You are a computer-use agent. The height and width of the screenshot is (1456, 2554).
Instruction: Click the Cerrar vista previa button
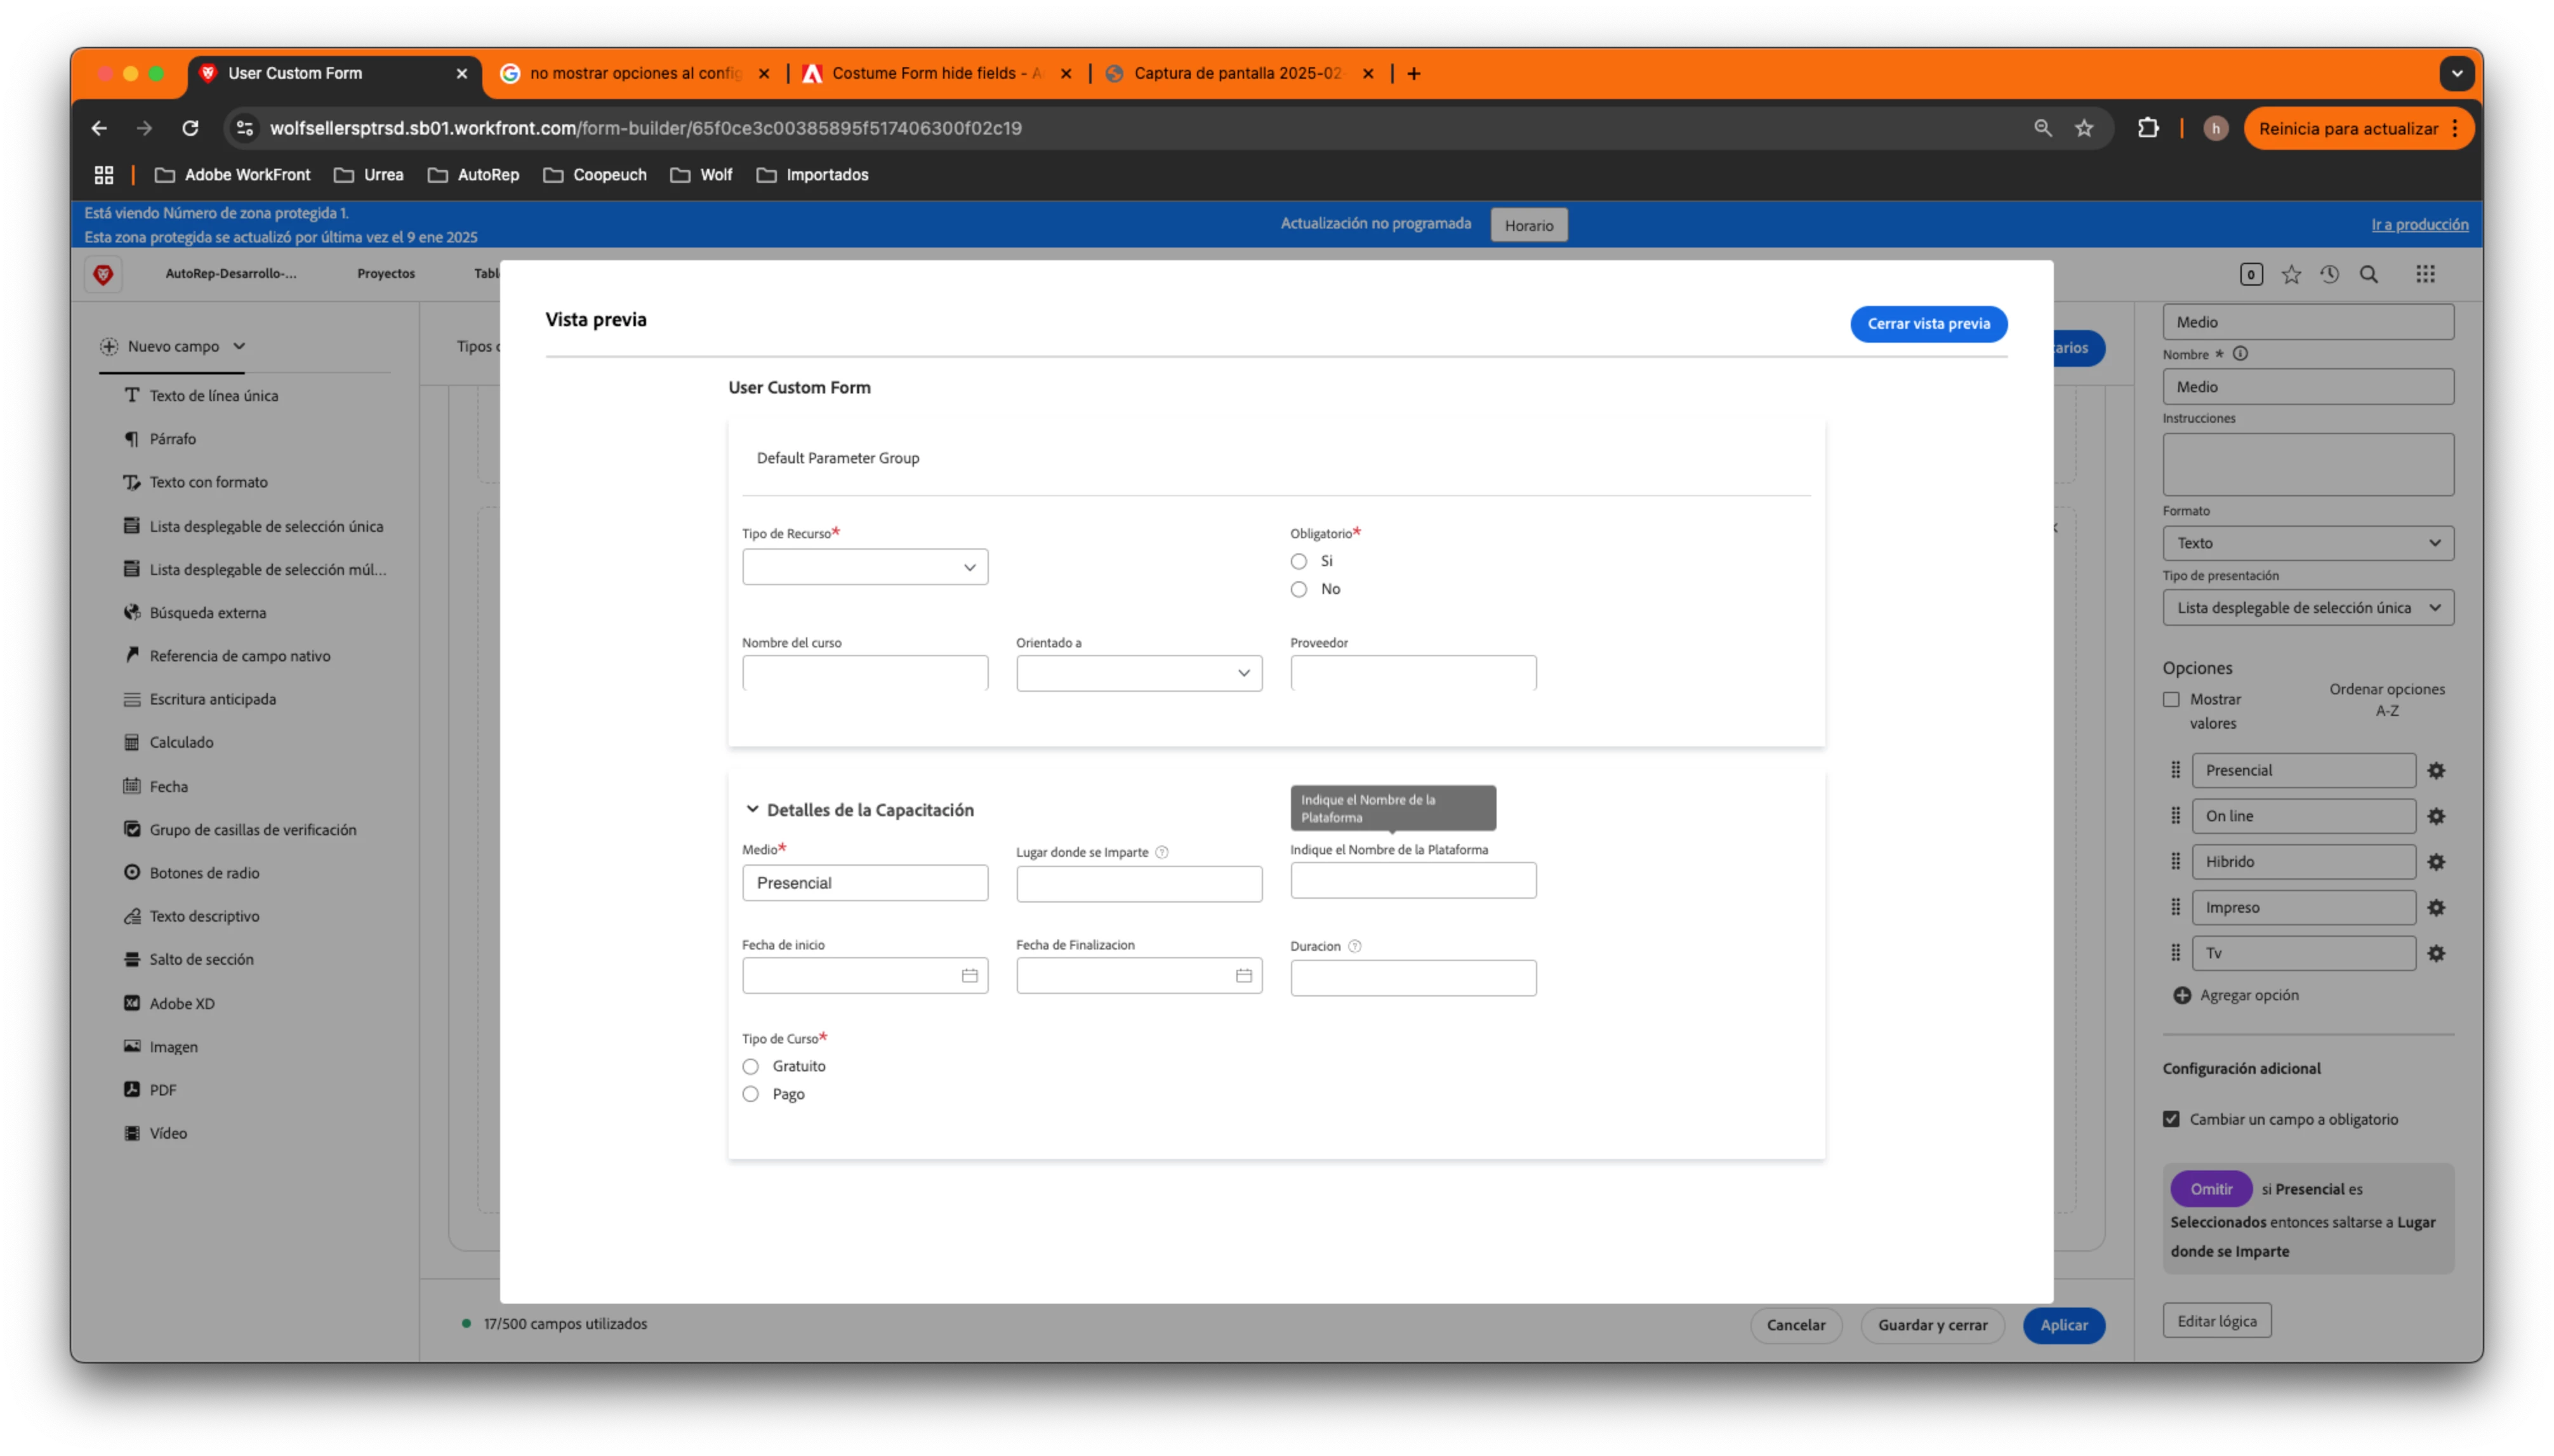(x=1927, y=324)
